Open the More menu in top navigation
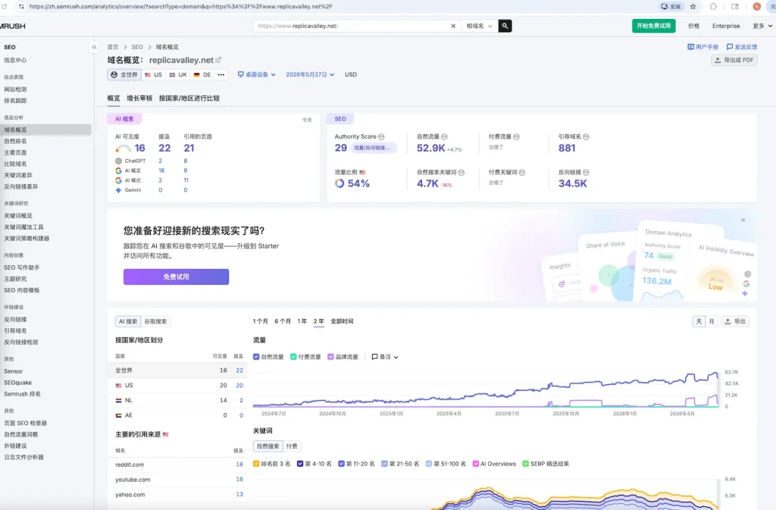The image size is (776, 510). [762, 26]
